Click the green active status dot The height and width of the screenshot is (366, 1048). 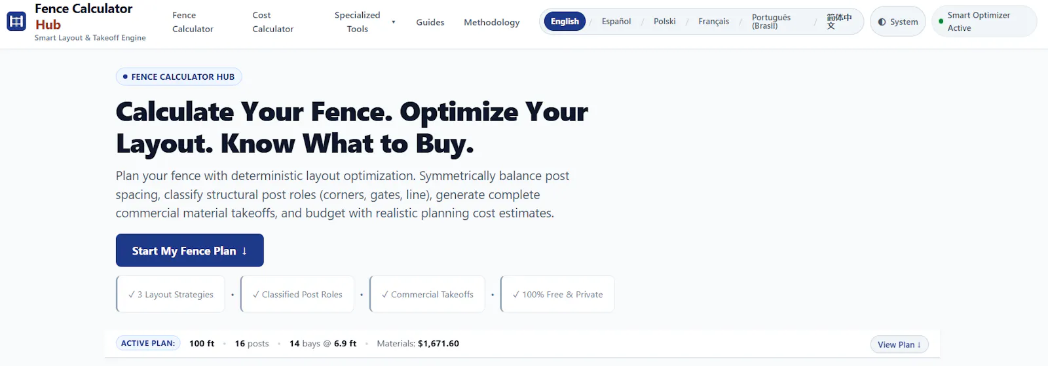941,22
